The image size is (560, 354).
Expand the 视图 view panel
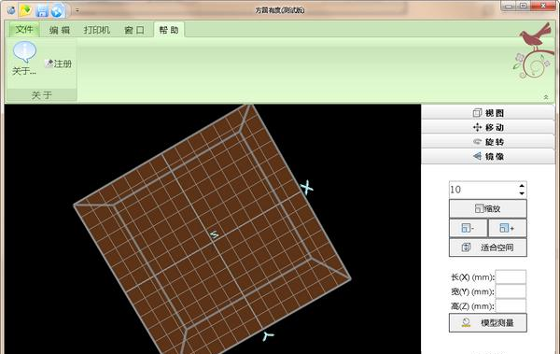click(x=488, y=113)
